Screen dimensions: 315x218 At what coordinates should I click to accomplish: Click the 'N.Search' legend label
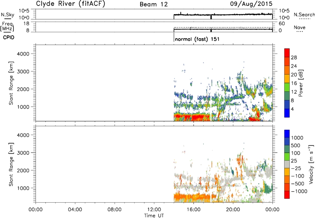[x=304, y=15]
